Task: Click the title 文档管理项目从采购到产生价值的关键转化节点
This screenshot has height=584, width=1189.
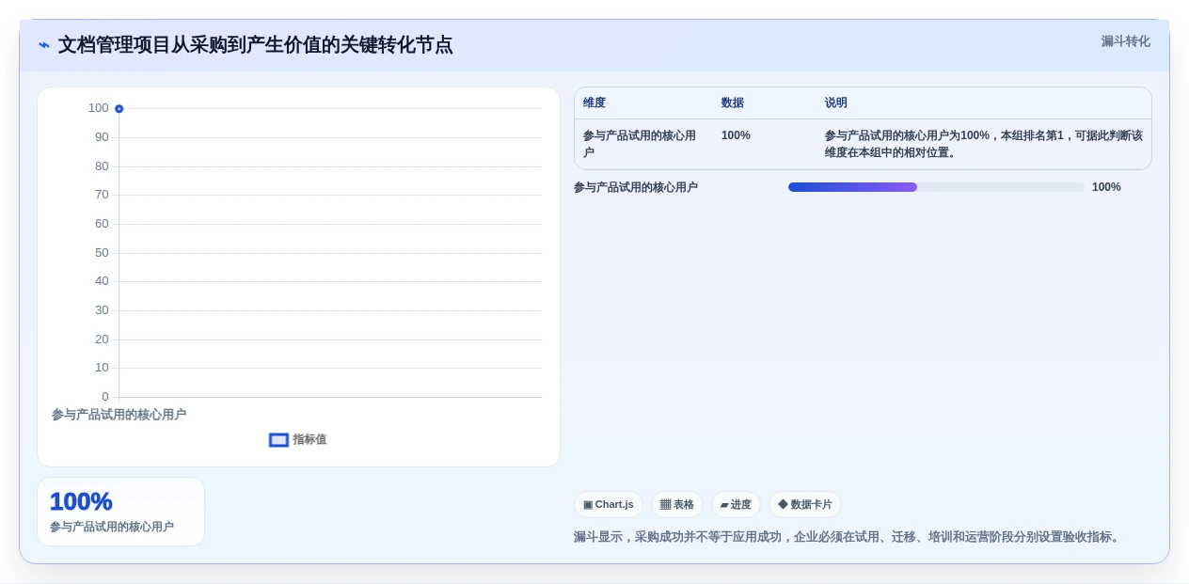Action: pyautogui.click(x=255, y=45)
